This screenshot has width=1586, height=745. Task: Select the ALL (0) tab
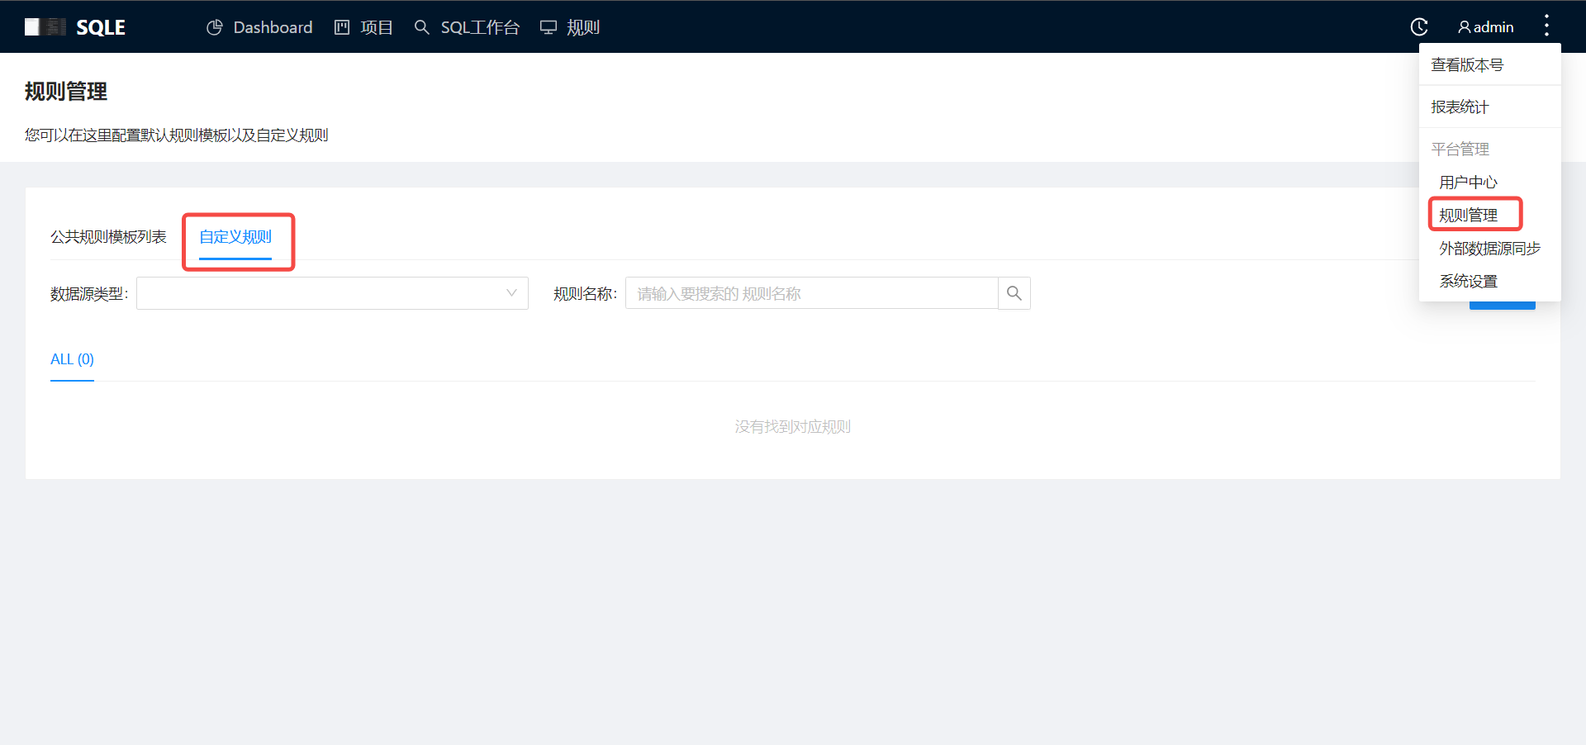[x=72, y=359]
